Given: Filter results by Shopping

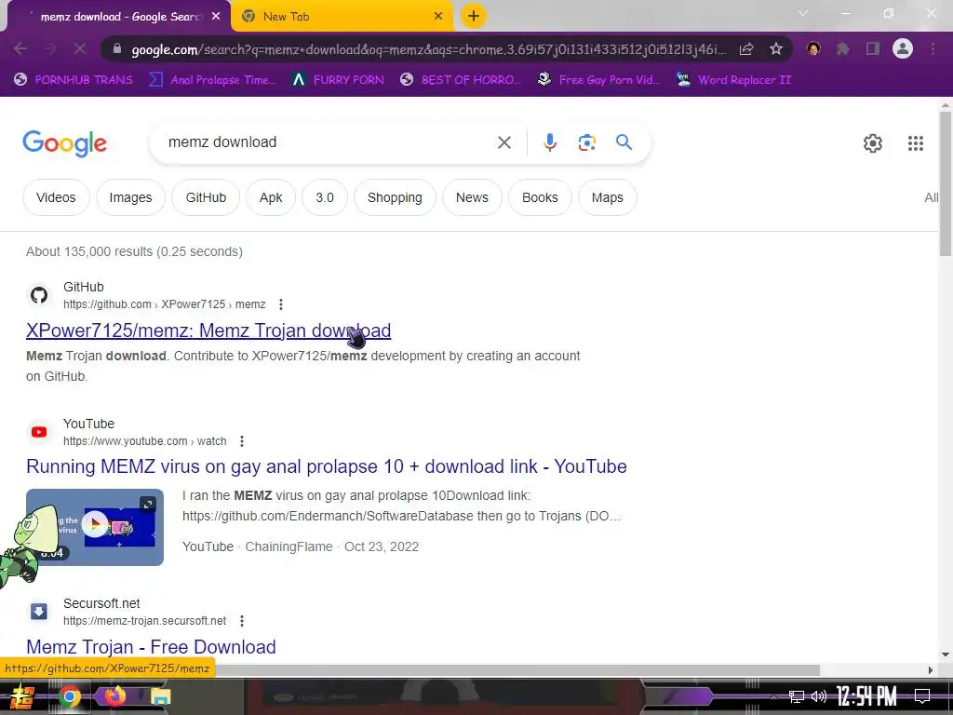Looking at the screenshot, I should [395, 197].
